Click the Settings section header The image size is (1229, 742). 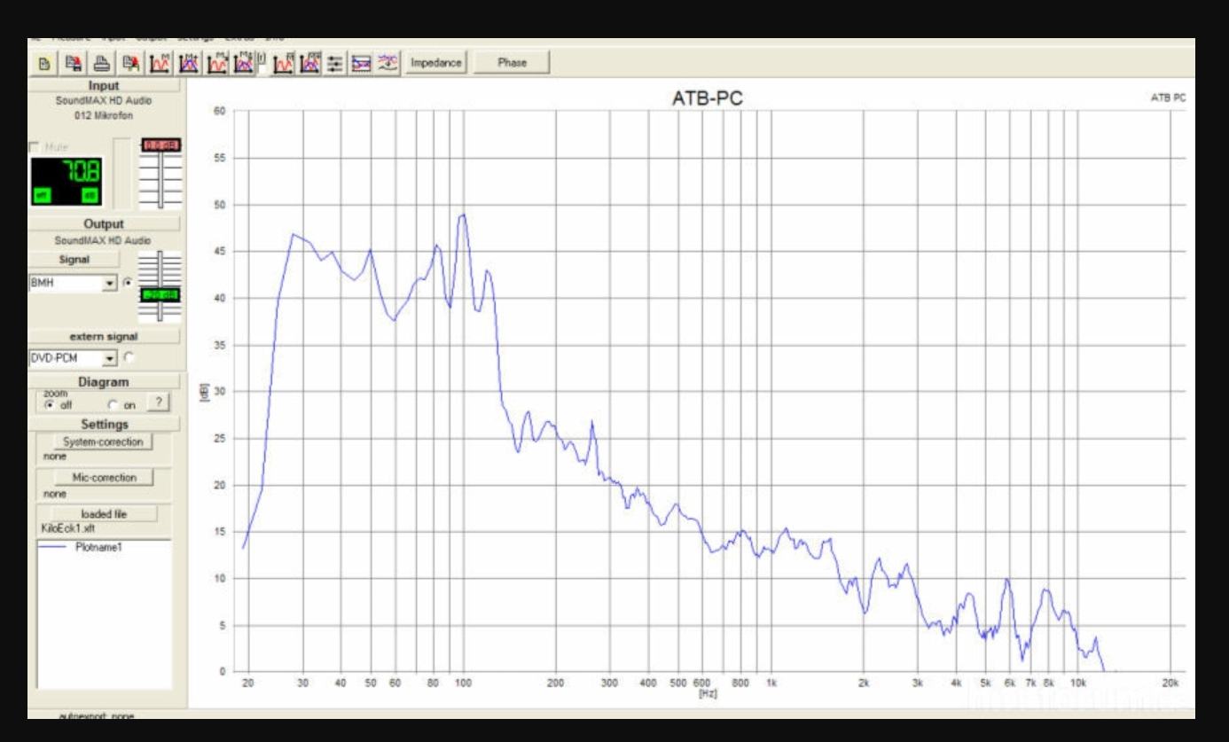click(104, 425)
